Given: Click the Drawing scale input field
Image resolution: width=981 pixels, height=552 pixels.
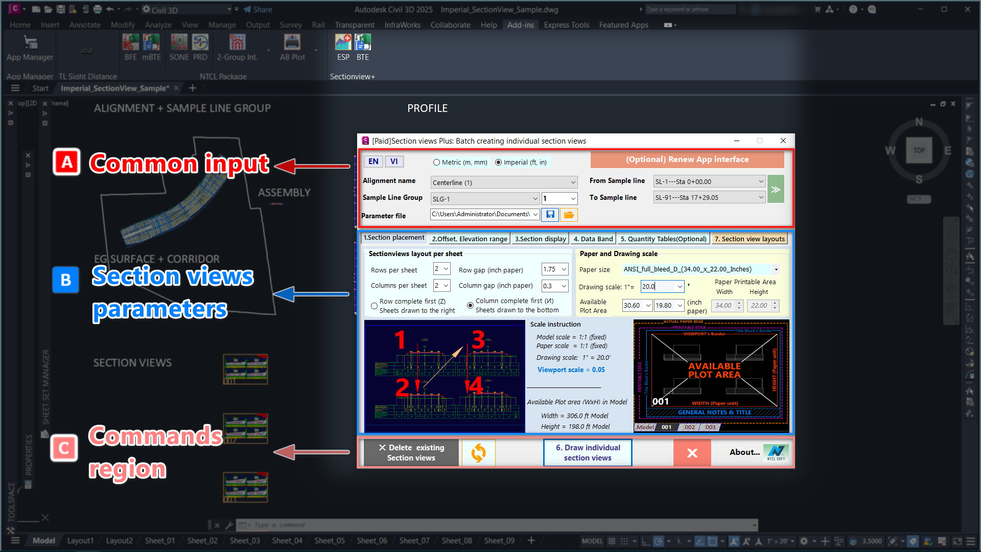Looking at the screenshot, I should click(657, 287).
